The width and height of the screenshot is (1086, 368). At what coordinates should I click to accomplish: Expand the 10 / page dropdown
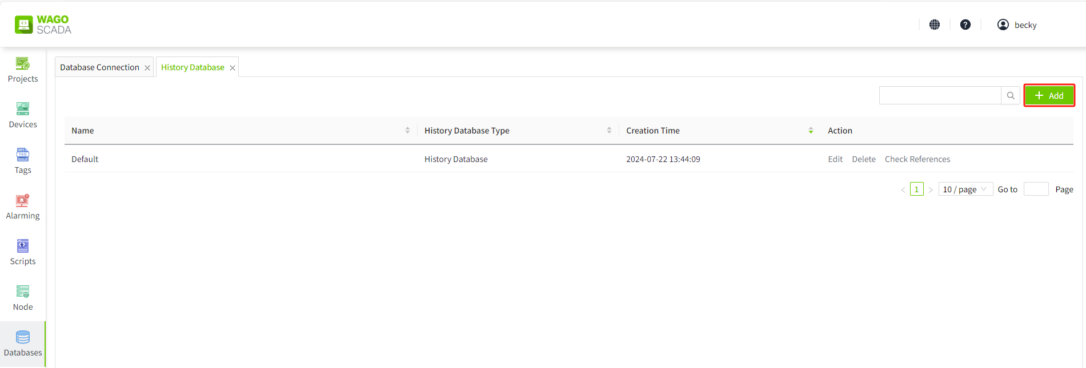tap(965, 189)
